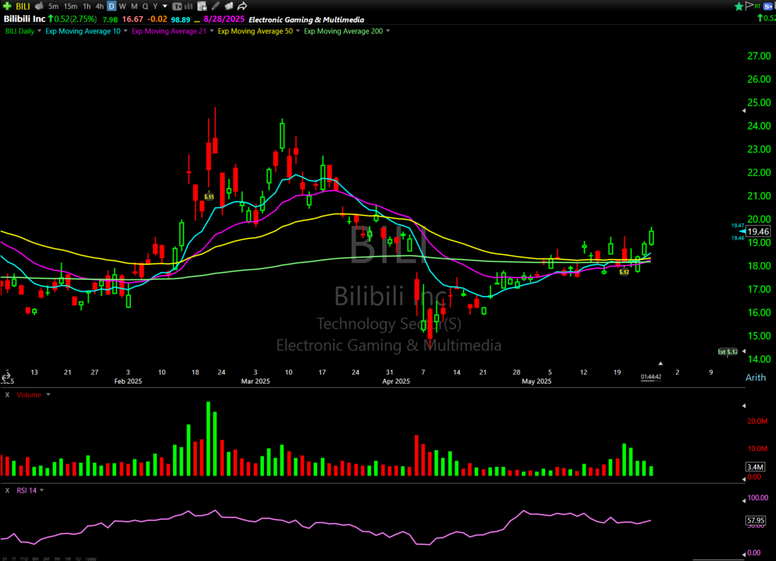Click the 19.46 current price label

tap(758, 231)
